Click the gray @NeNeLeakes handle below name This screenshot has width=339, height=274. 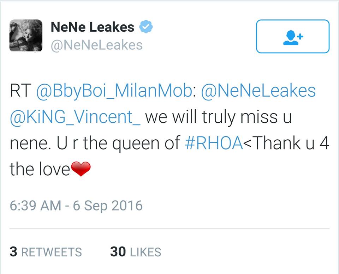(97, 45)
